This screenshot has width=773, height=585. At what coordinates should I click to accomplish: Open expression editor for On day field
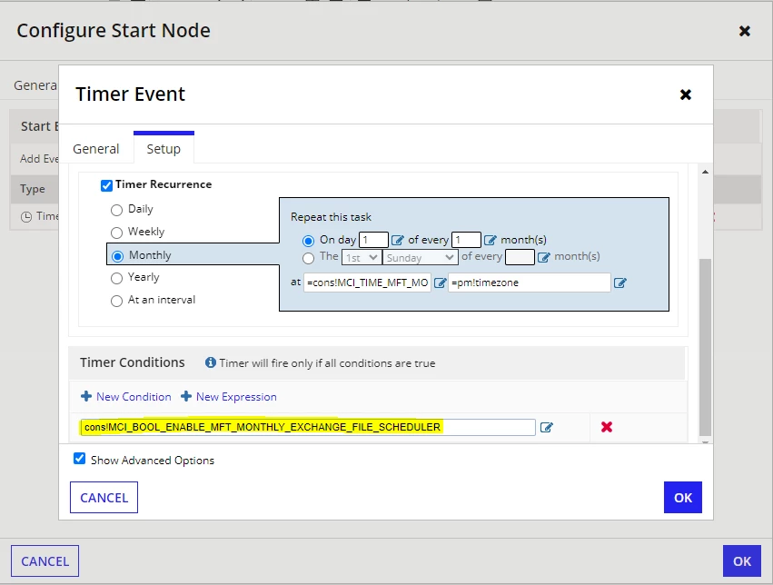point(397,240)
